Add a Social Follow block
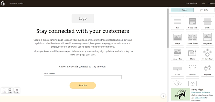 point(207,54)
